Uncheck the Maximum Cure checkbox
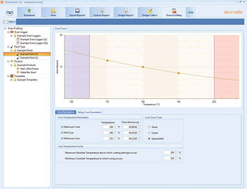The width and height of the screenshot is (247, 189). tap(62, 127)
